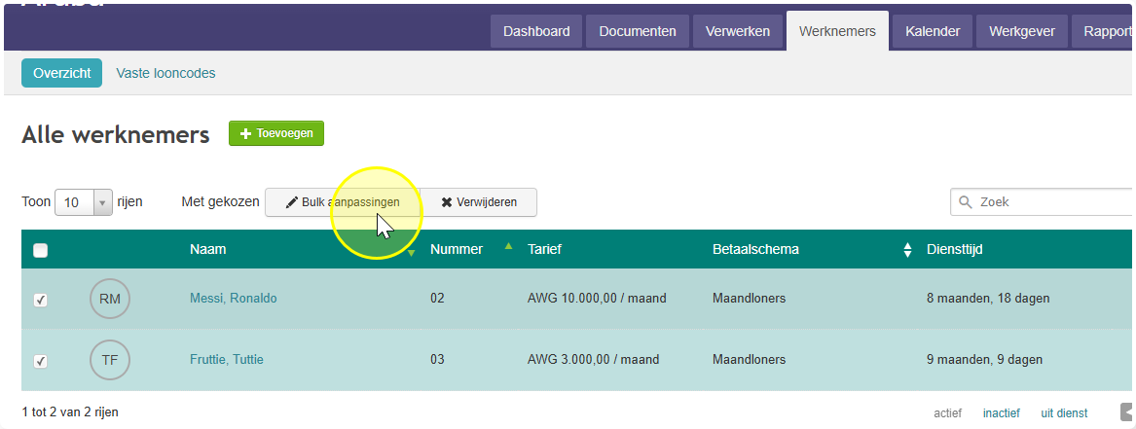This screenshot has width=1136, height=429.
Task: Select the actief filter
Action: pyautogui.click(x=947, y=413)
